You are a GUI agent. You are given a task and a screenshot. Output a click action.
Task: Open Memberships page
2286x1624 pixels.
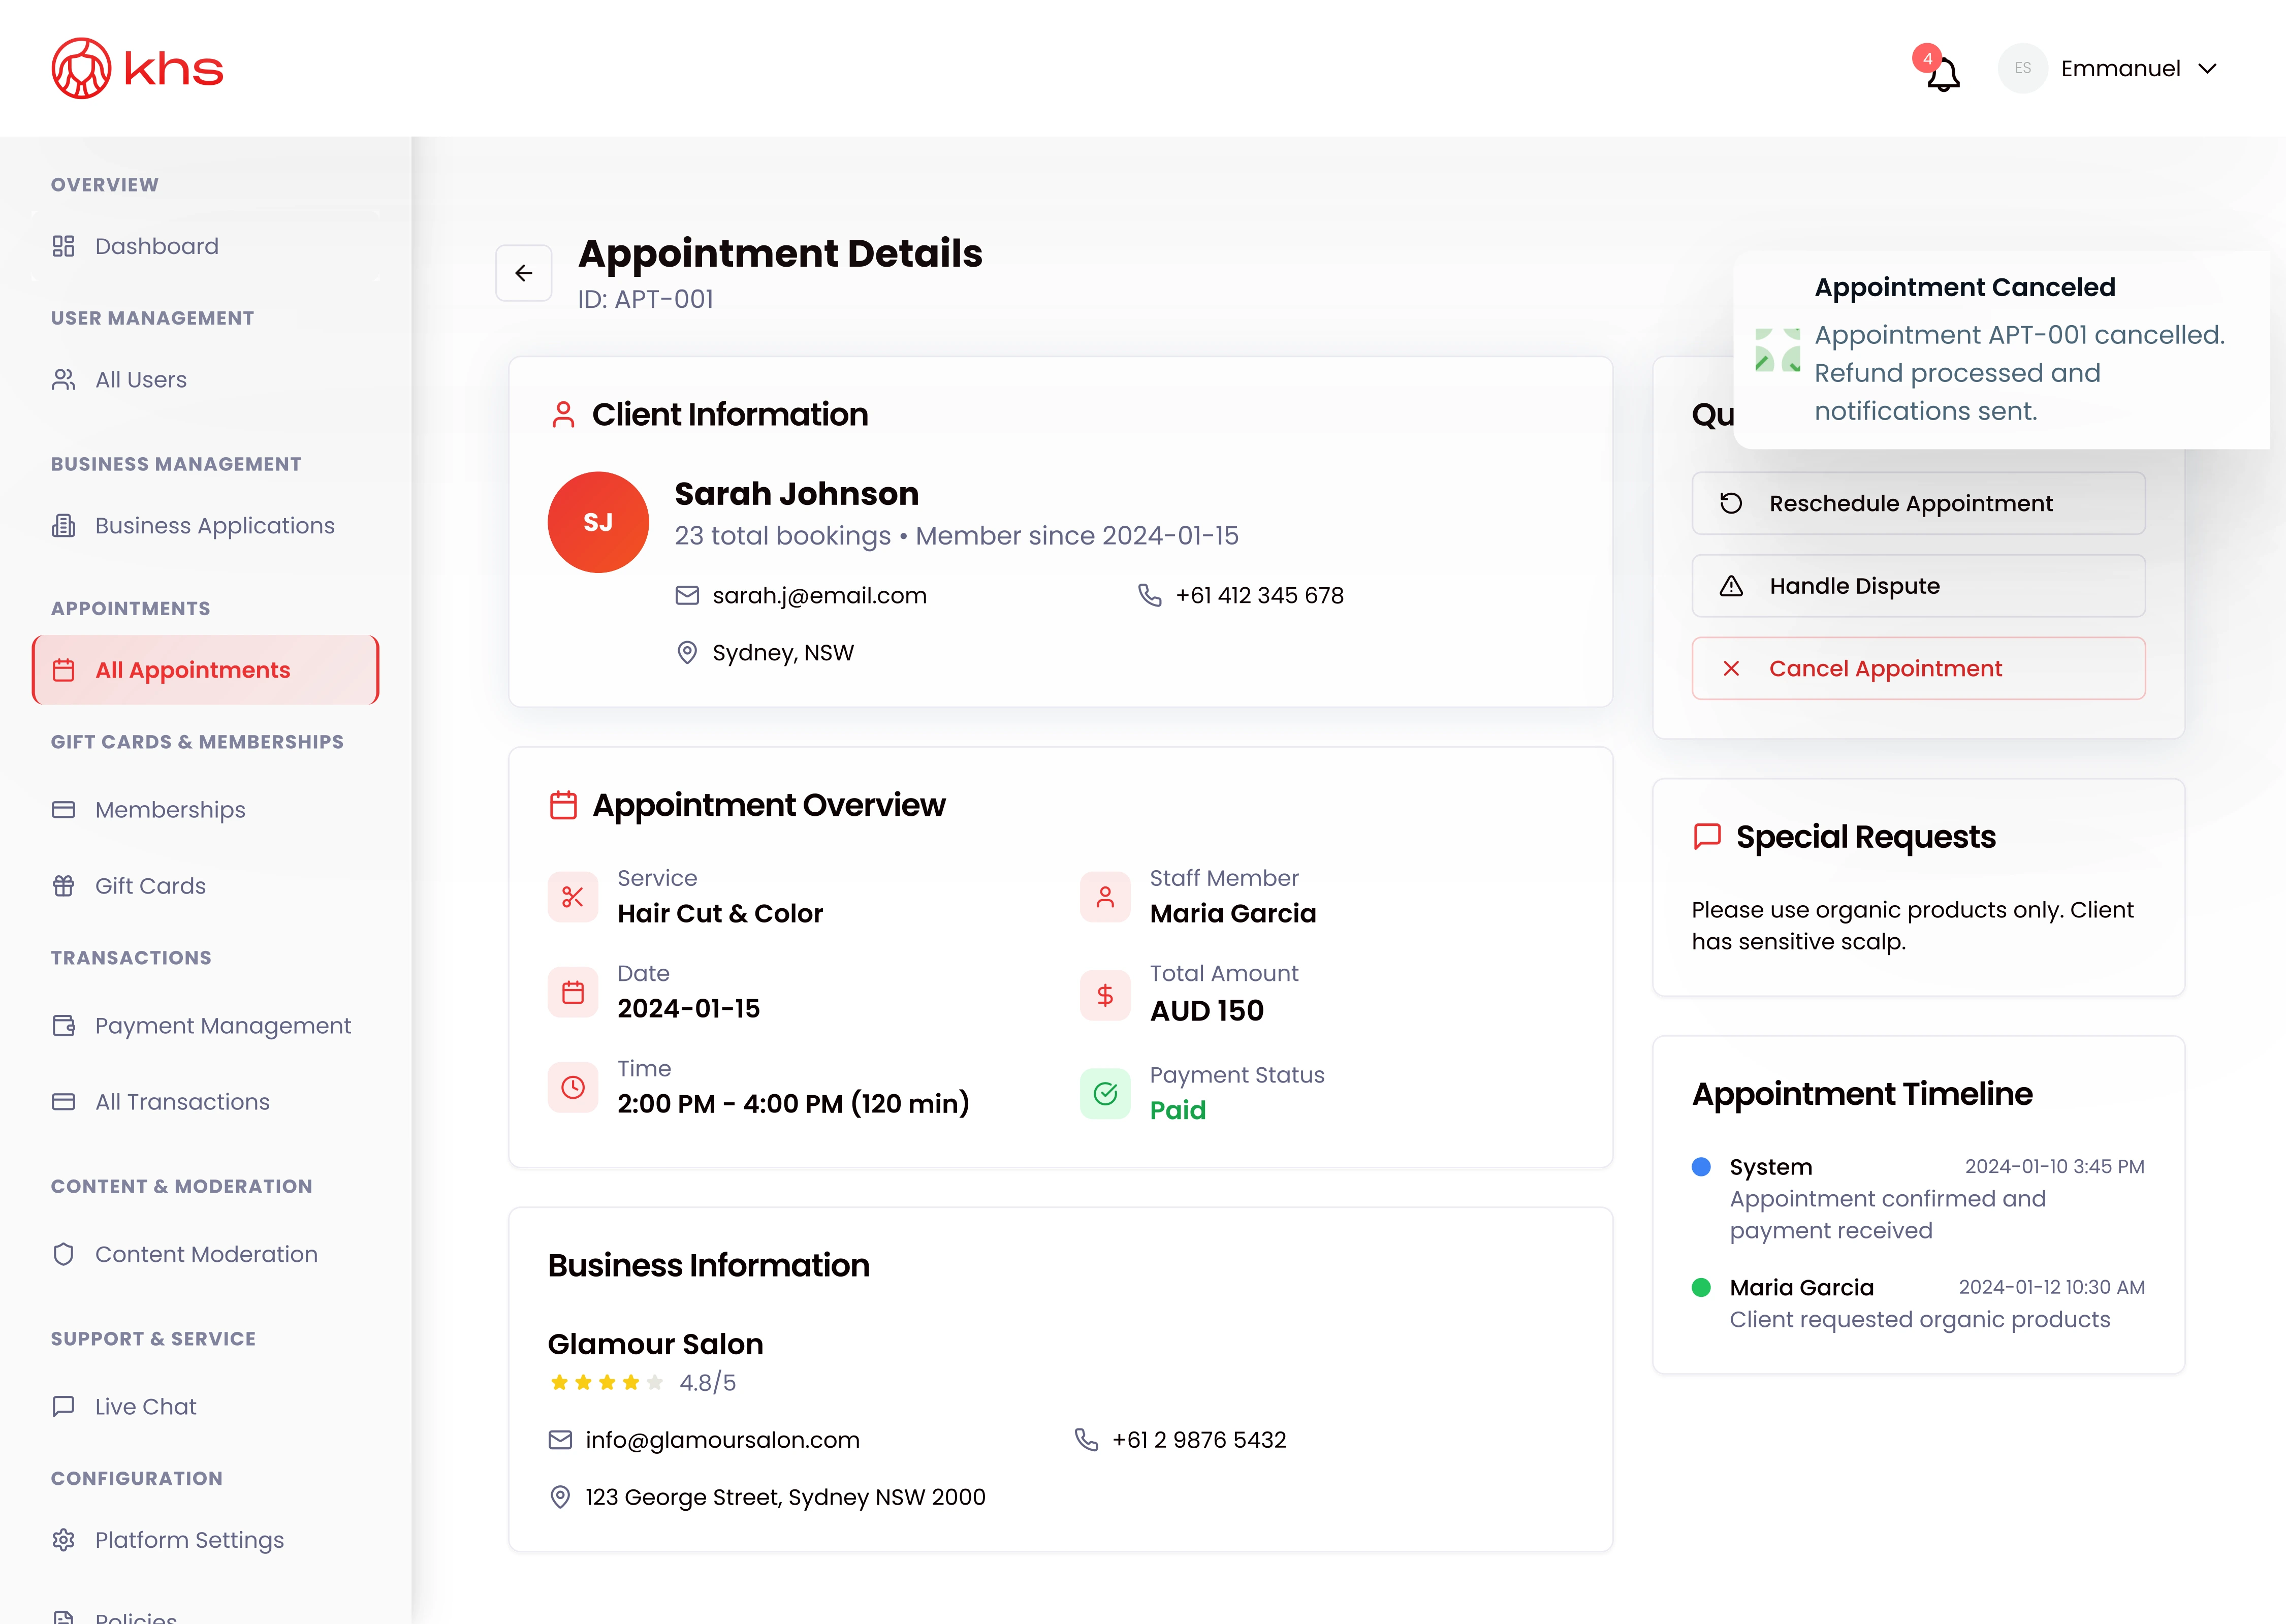pos(205,809)
